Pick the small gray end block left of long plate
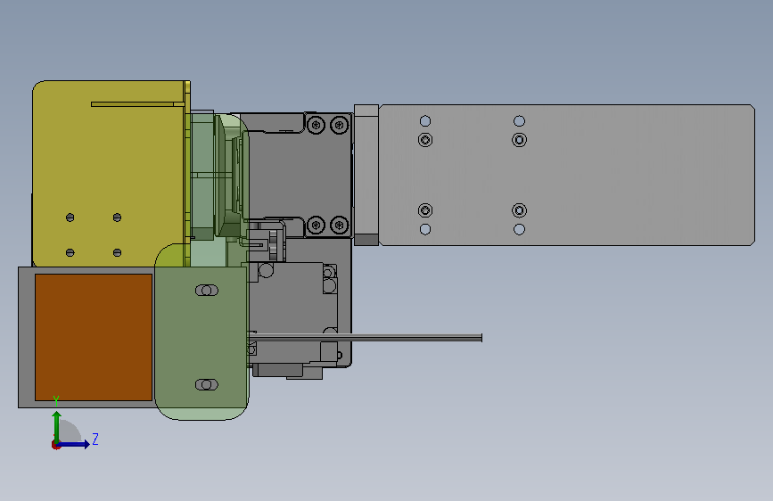 pyautogui.click(x=366, y=175)
